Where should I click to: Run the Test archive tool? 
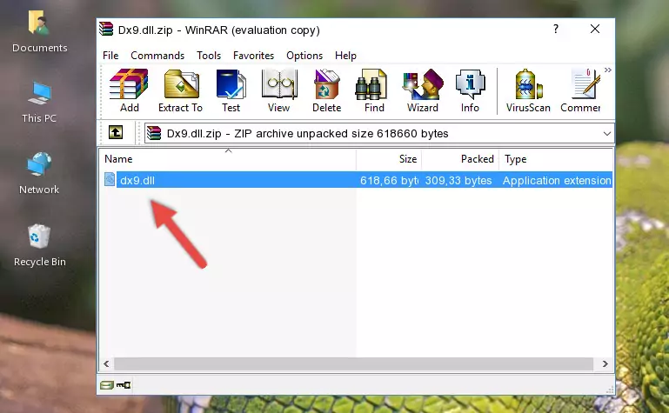point(231,90)
